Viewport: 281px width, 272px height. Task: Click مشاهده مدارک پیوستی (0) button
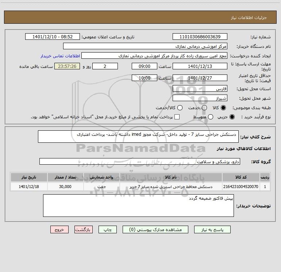pos(155,230)
